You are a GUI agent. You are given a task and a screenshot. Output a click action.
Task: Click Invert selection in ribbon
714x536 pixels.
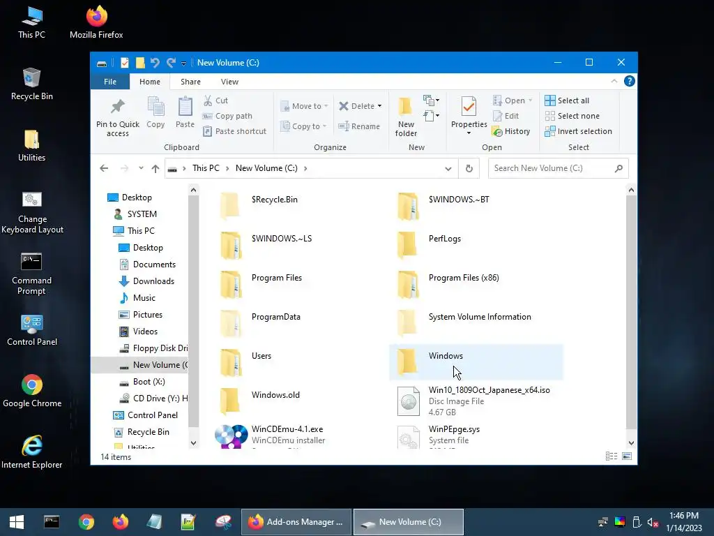click(x=578, y=131)
